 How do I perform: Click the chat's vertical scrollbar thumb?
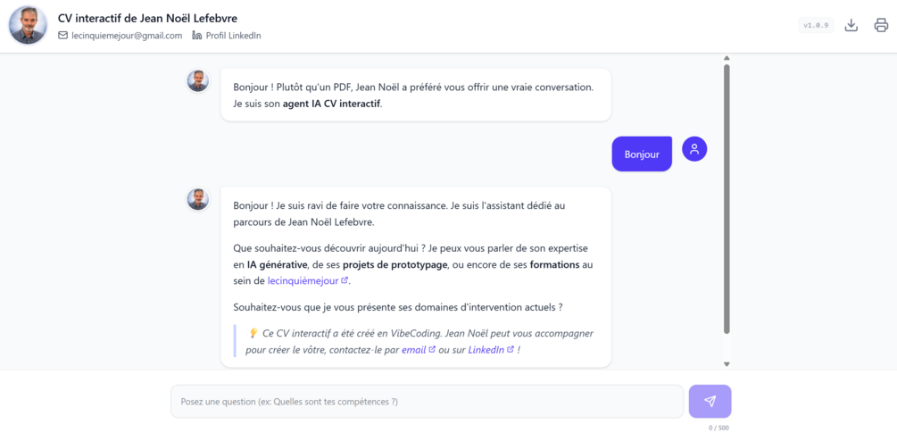point(727,199)
